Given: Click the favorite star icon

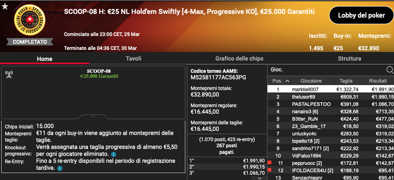Looking at the screenshot, I should 5,7.
